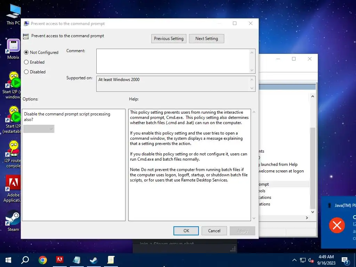The image size is (356, 267).
Task: Click the Previous Setting button
Action: coord(169,39)
